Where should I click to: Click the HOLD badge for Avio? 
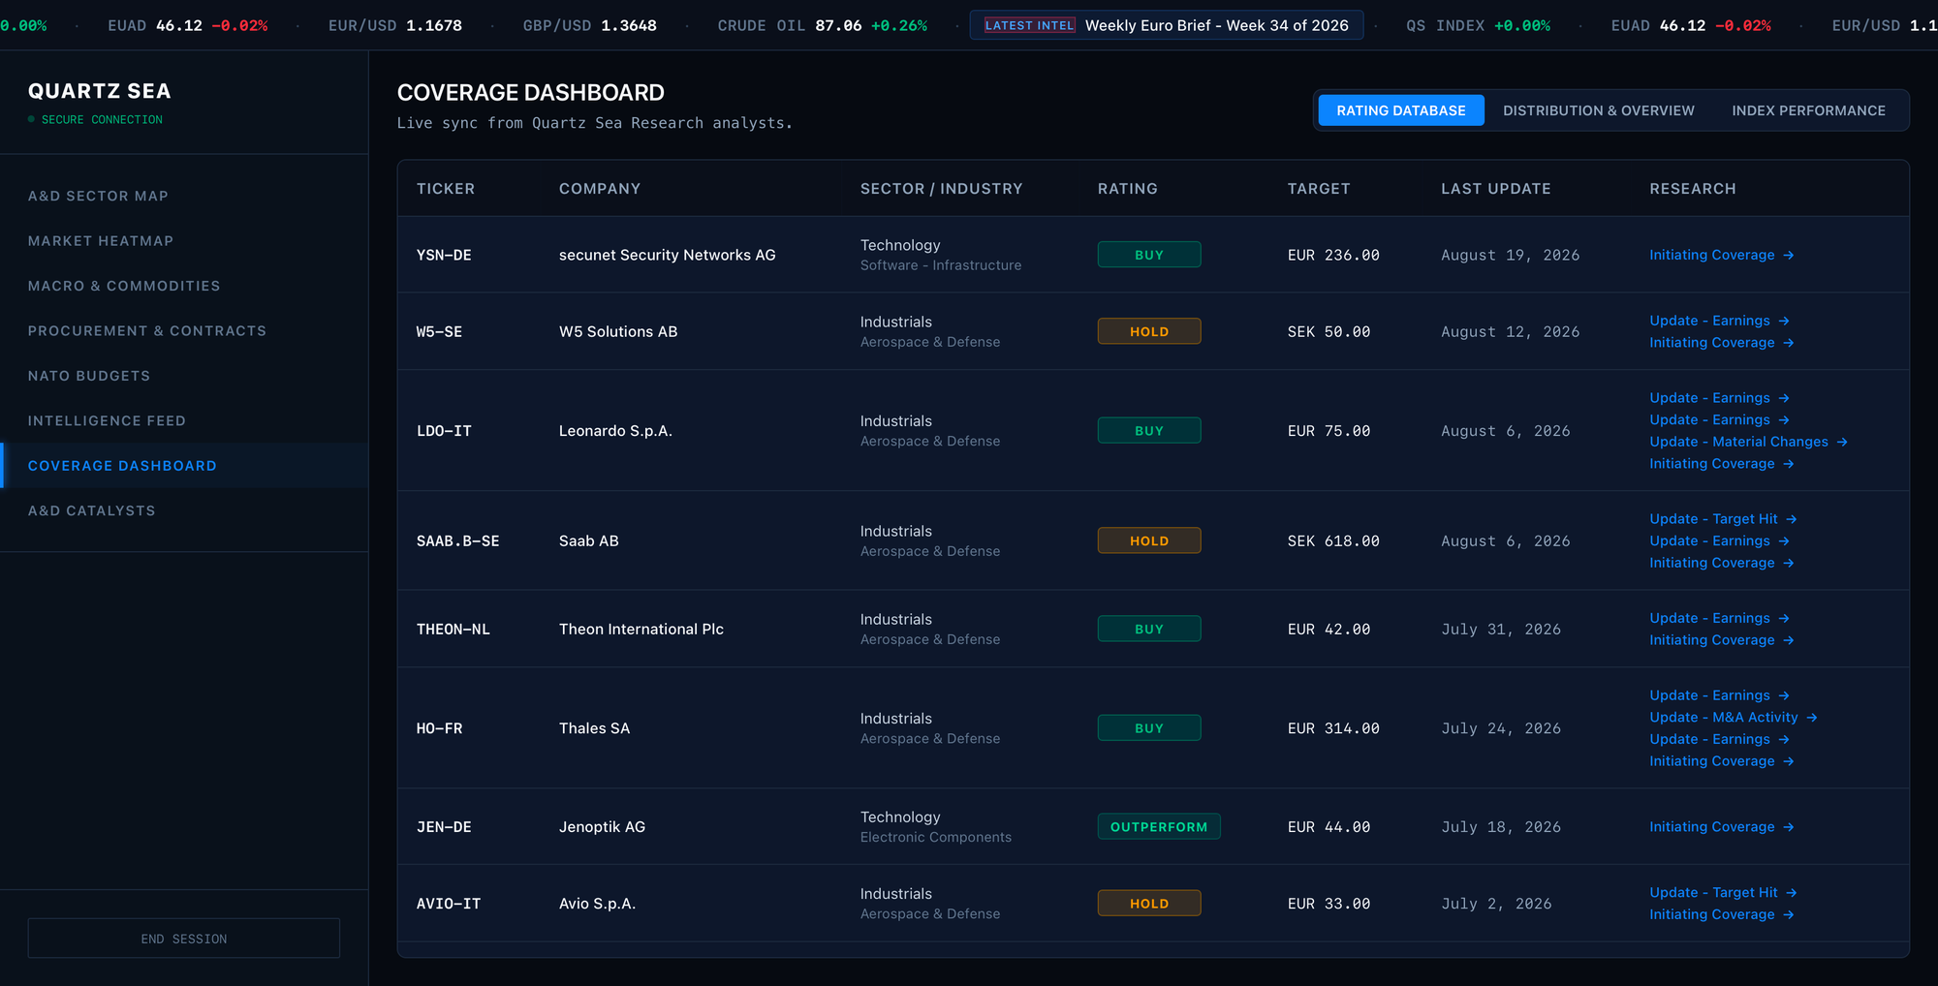1148,904
